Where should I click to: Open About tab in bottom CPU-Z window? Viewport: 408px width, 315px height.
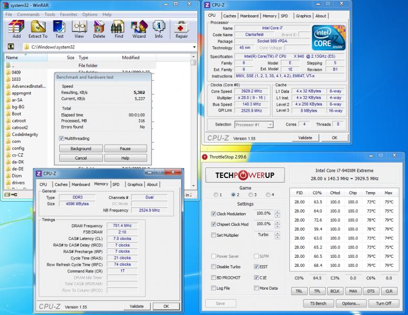coord(152,184)
